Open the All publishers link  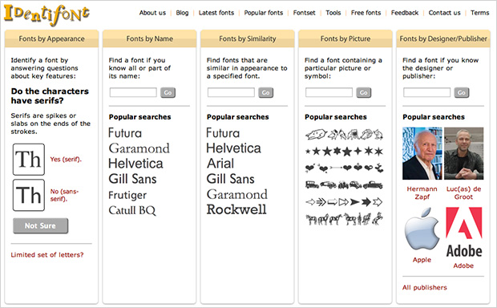425,287
